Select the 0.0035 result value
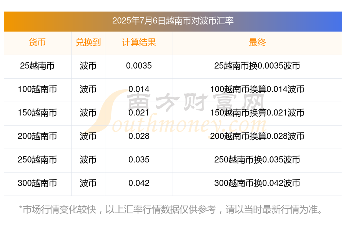Image resolution: width=346 pixels, height=231 pixels. [139, 66]
